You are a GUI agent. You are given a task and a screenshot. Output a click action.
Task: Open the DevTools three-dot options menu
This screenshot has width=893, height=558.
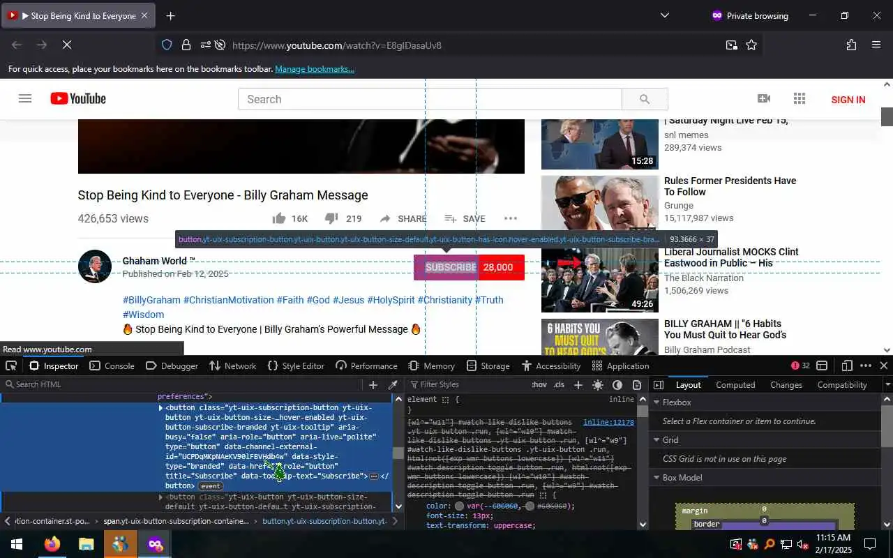pyautogui.click(x=866, y=365)
